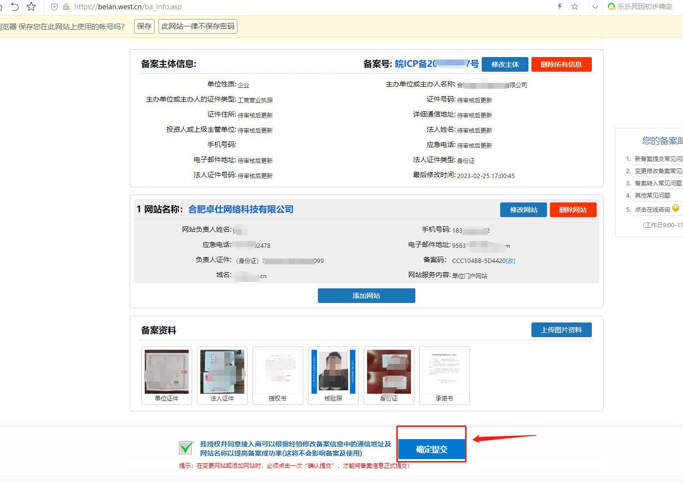Open FAQ link 其他常见问题
Viewport: 683px width, 483px height.
click(652, 196)
